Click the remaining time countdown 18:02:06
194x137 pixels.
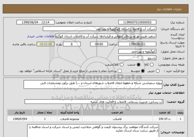[45, 44]
